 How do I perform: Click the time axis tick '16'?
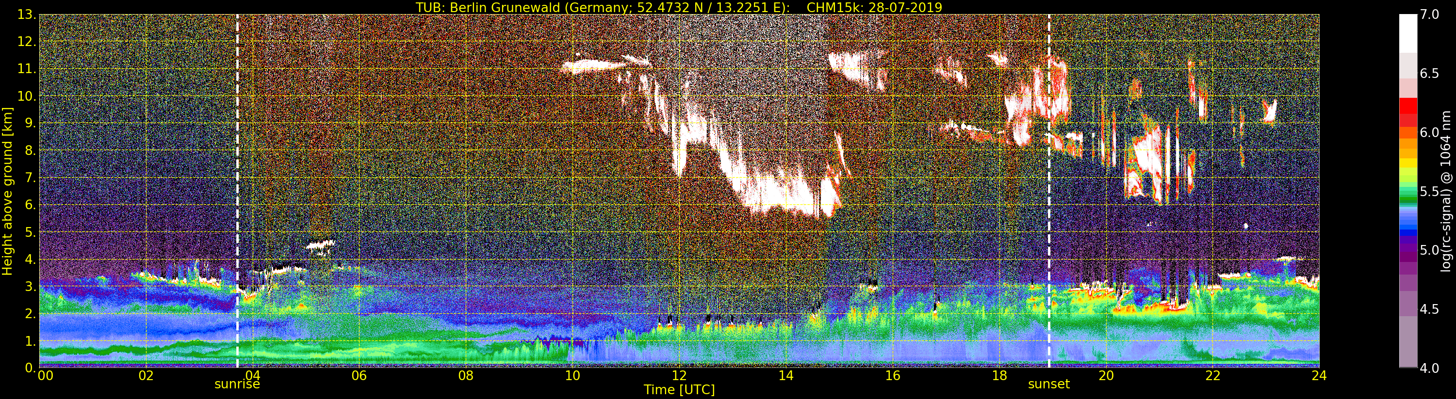(893, 375)
